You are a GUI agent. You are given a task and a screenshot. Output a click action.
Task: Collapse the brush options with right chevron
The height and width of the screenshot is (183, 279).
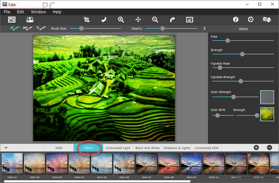204,29
